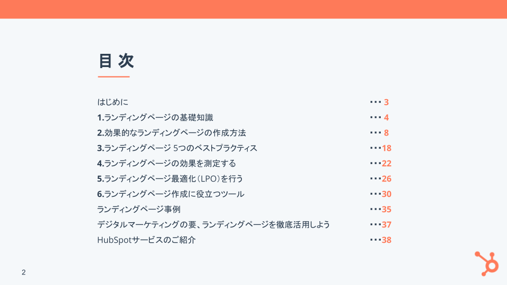This screenshot has width=507, height=285.
Task: Click the page number 18 link
Action: point(386,148)
